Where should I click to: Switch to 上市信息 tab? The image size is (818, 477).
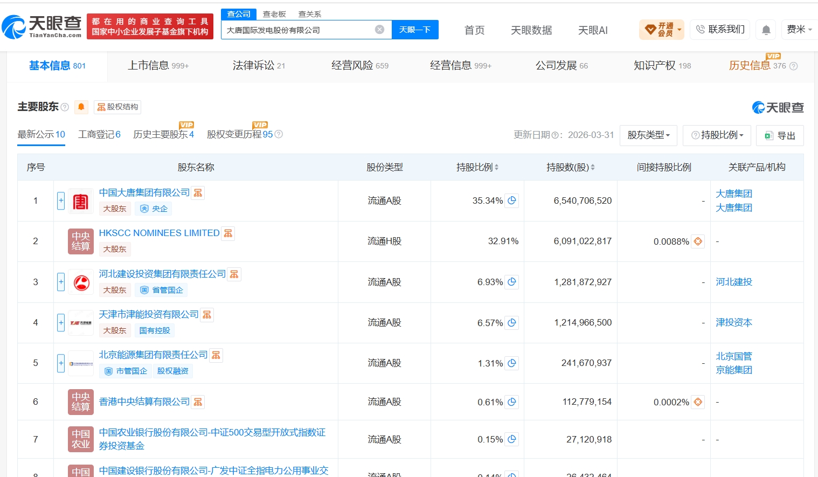click(158, 66)
